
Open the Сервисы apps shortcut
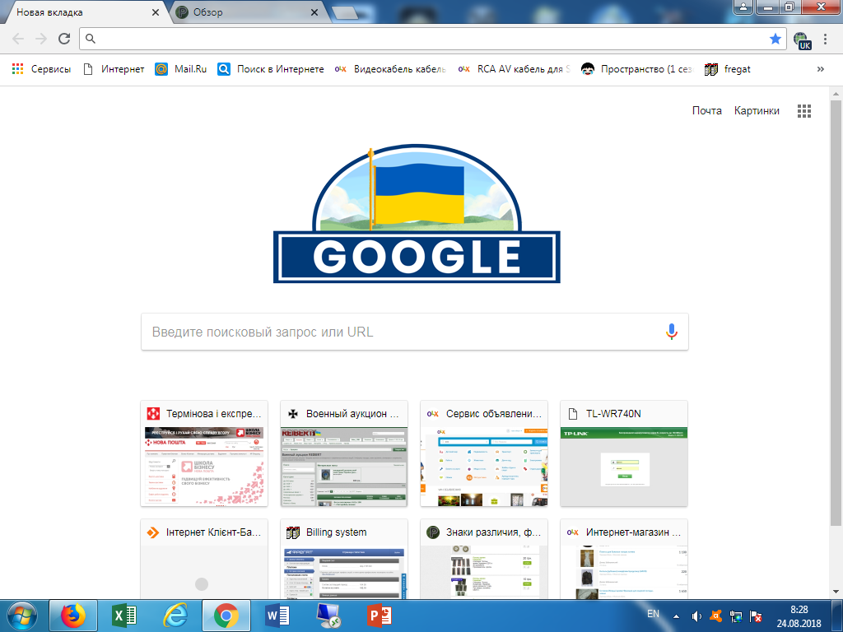pyautogui.click(x=41, y=69)
